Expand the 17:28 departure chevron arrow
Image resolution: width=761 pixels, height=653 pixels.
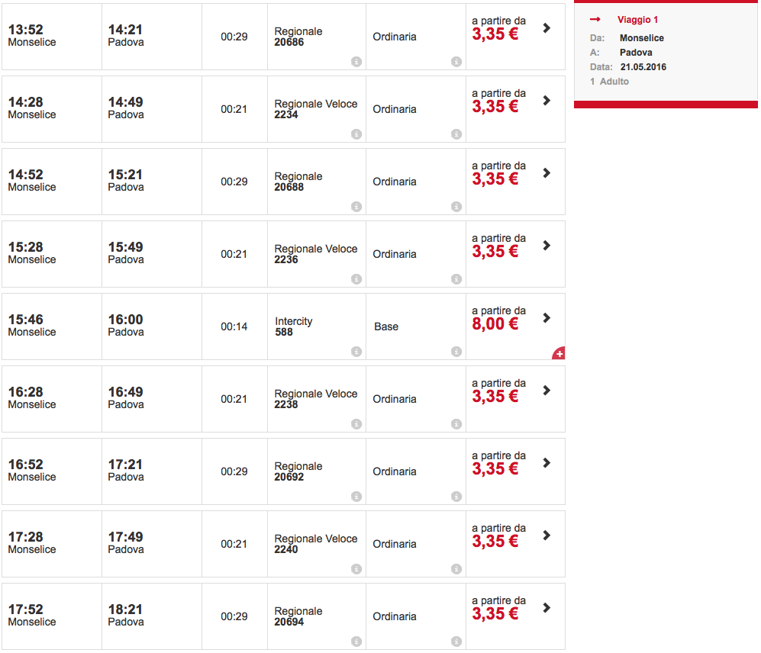tap(547, 536)
